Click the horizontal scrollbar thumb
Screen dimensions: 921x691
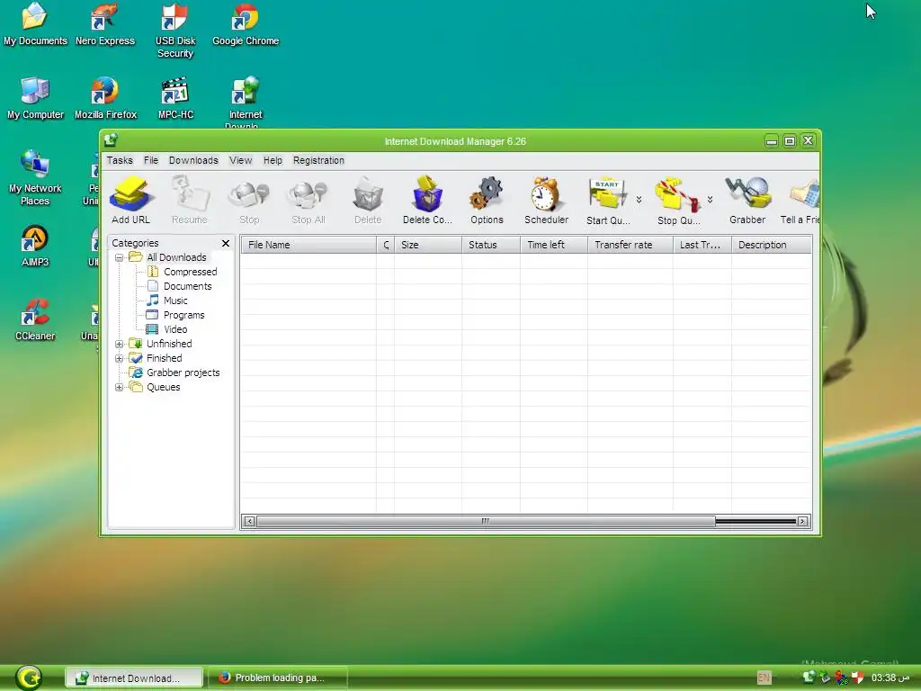(x=486, y=521)
